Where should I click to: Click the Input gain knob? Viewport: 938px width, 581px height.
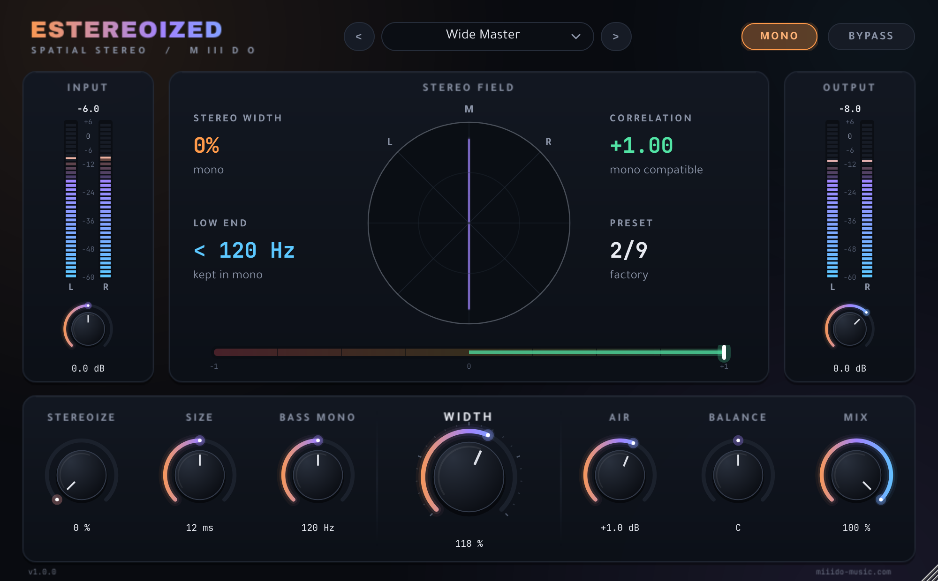[88, 328]
